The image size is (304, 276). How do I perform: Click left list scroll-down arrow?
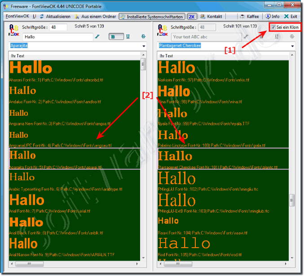(x=144, y=258)
